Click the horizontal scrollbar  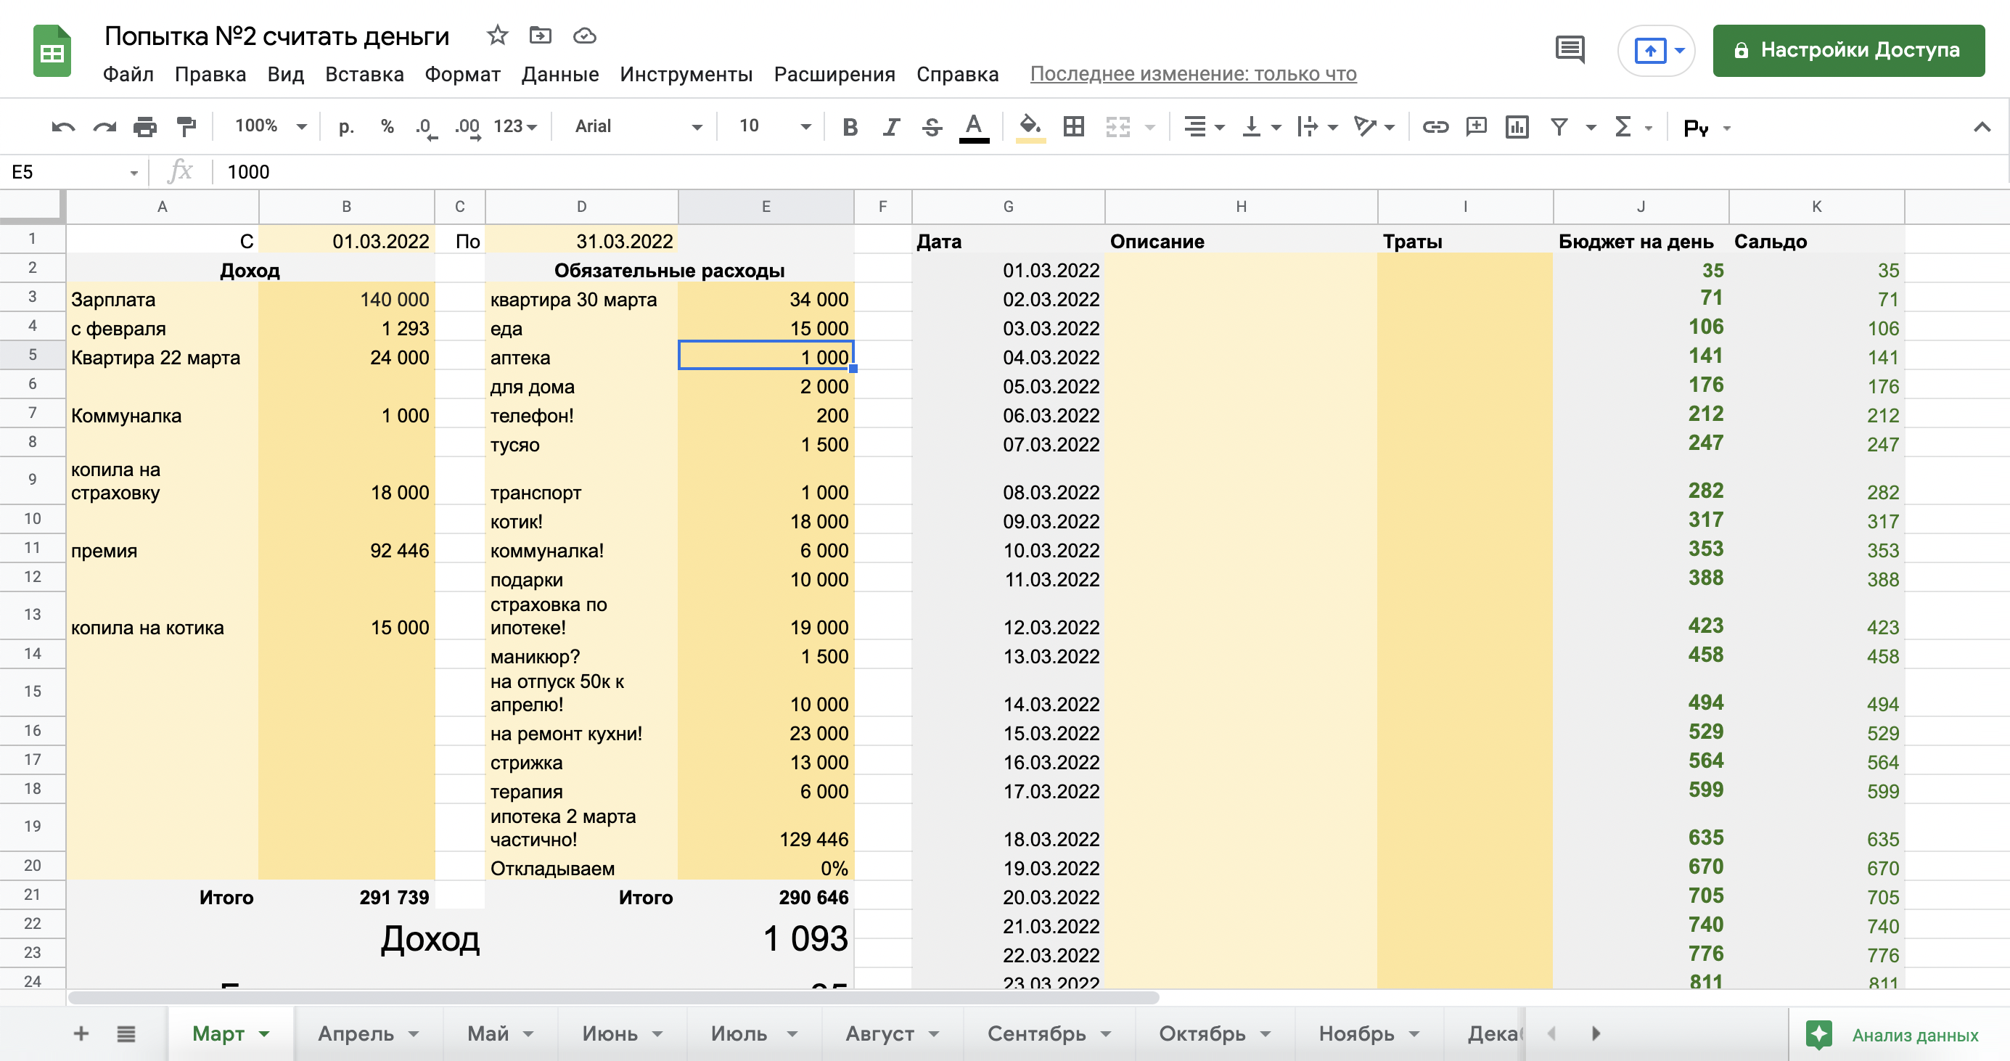click(612, 998)
